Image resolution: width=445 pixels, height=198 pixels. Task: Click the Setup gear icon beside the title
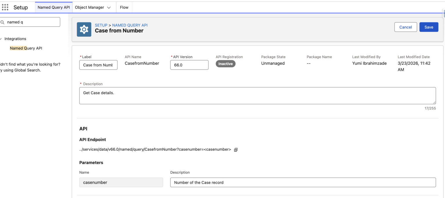(84, 30)
